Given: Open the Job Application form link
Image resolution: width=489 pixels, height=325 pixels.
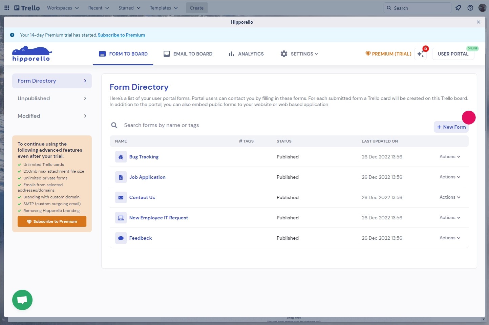Looking at the screenshot, I should pyautogui.click(x=147, y=177).
